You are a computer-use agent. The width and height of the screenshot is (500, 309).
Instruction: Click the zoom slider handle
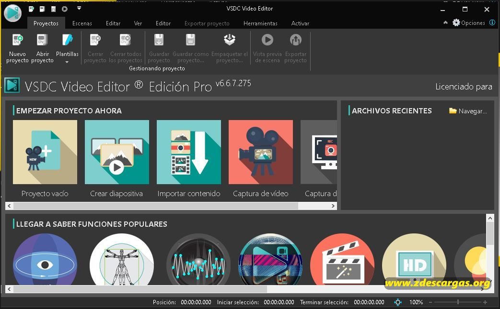458,302
